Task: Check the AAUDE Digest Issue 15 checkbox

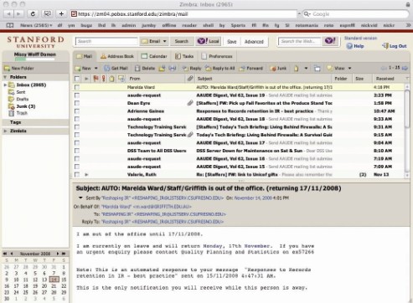Action: [x=77, y=167]
